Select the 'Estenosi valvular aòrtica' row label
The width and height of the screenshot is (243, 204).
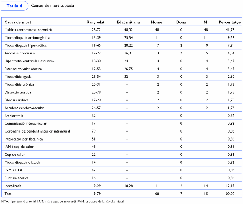(x=23, y=69)
